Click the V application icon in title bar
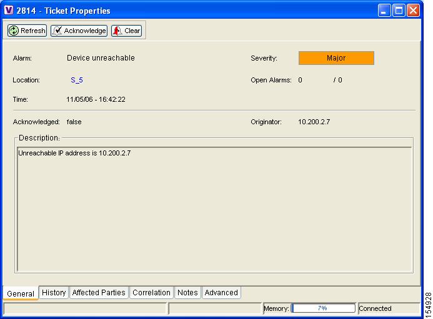Image resolution: width=433 pixels, height=319 pixels. 9,11
